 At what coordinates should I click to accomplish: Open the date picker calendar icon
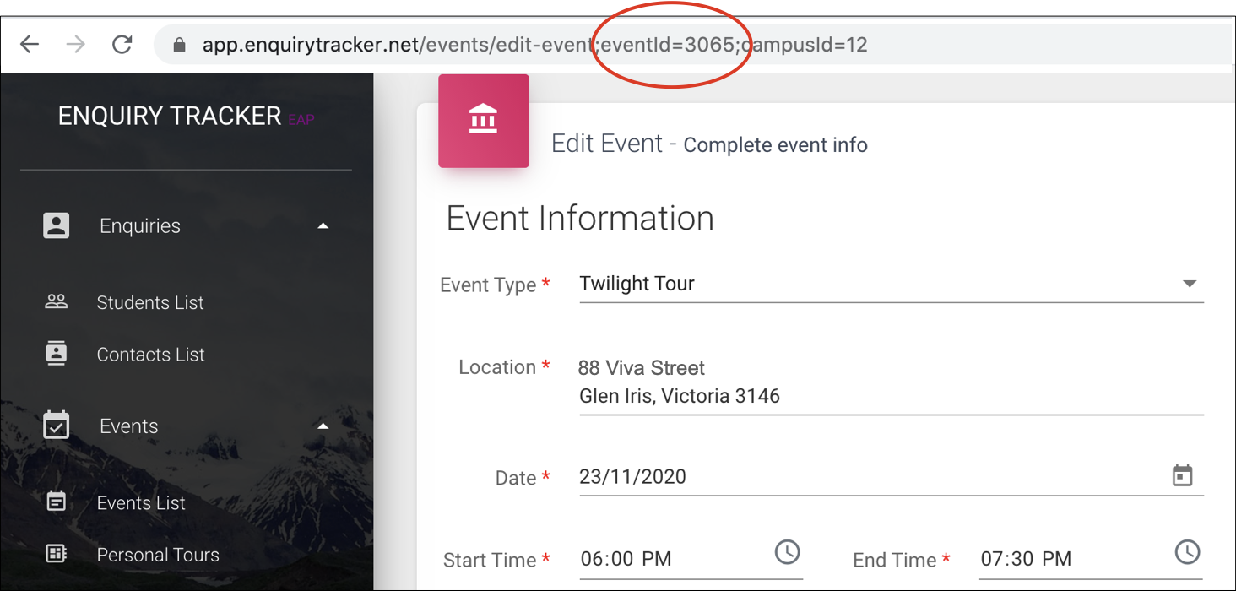1184,475
